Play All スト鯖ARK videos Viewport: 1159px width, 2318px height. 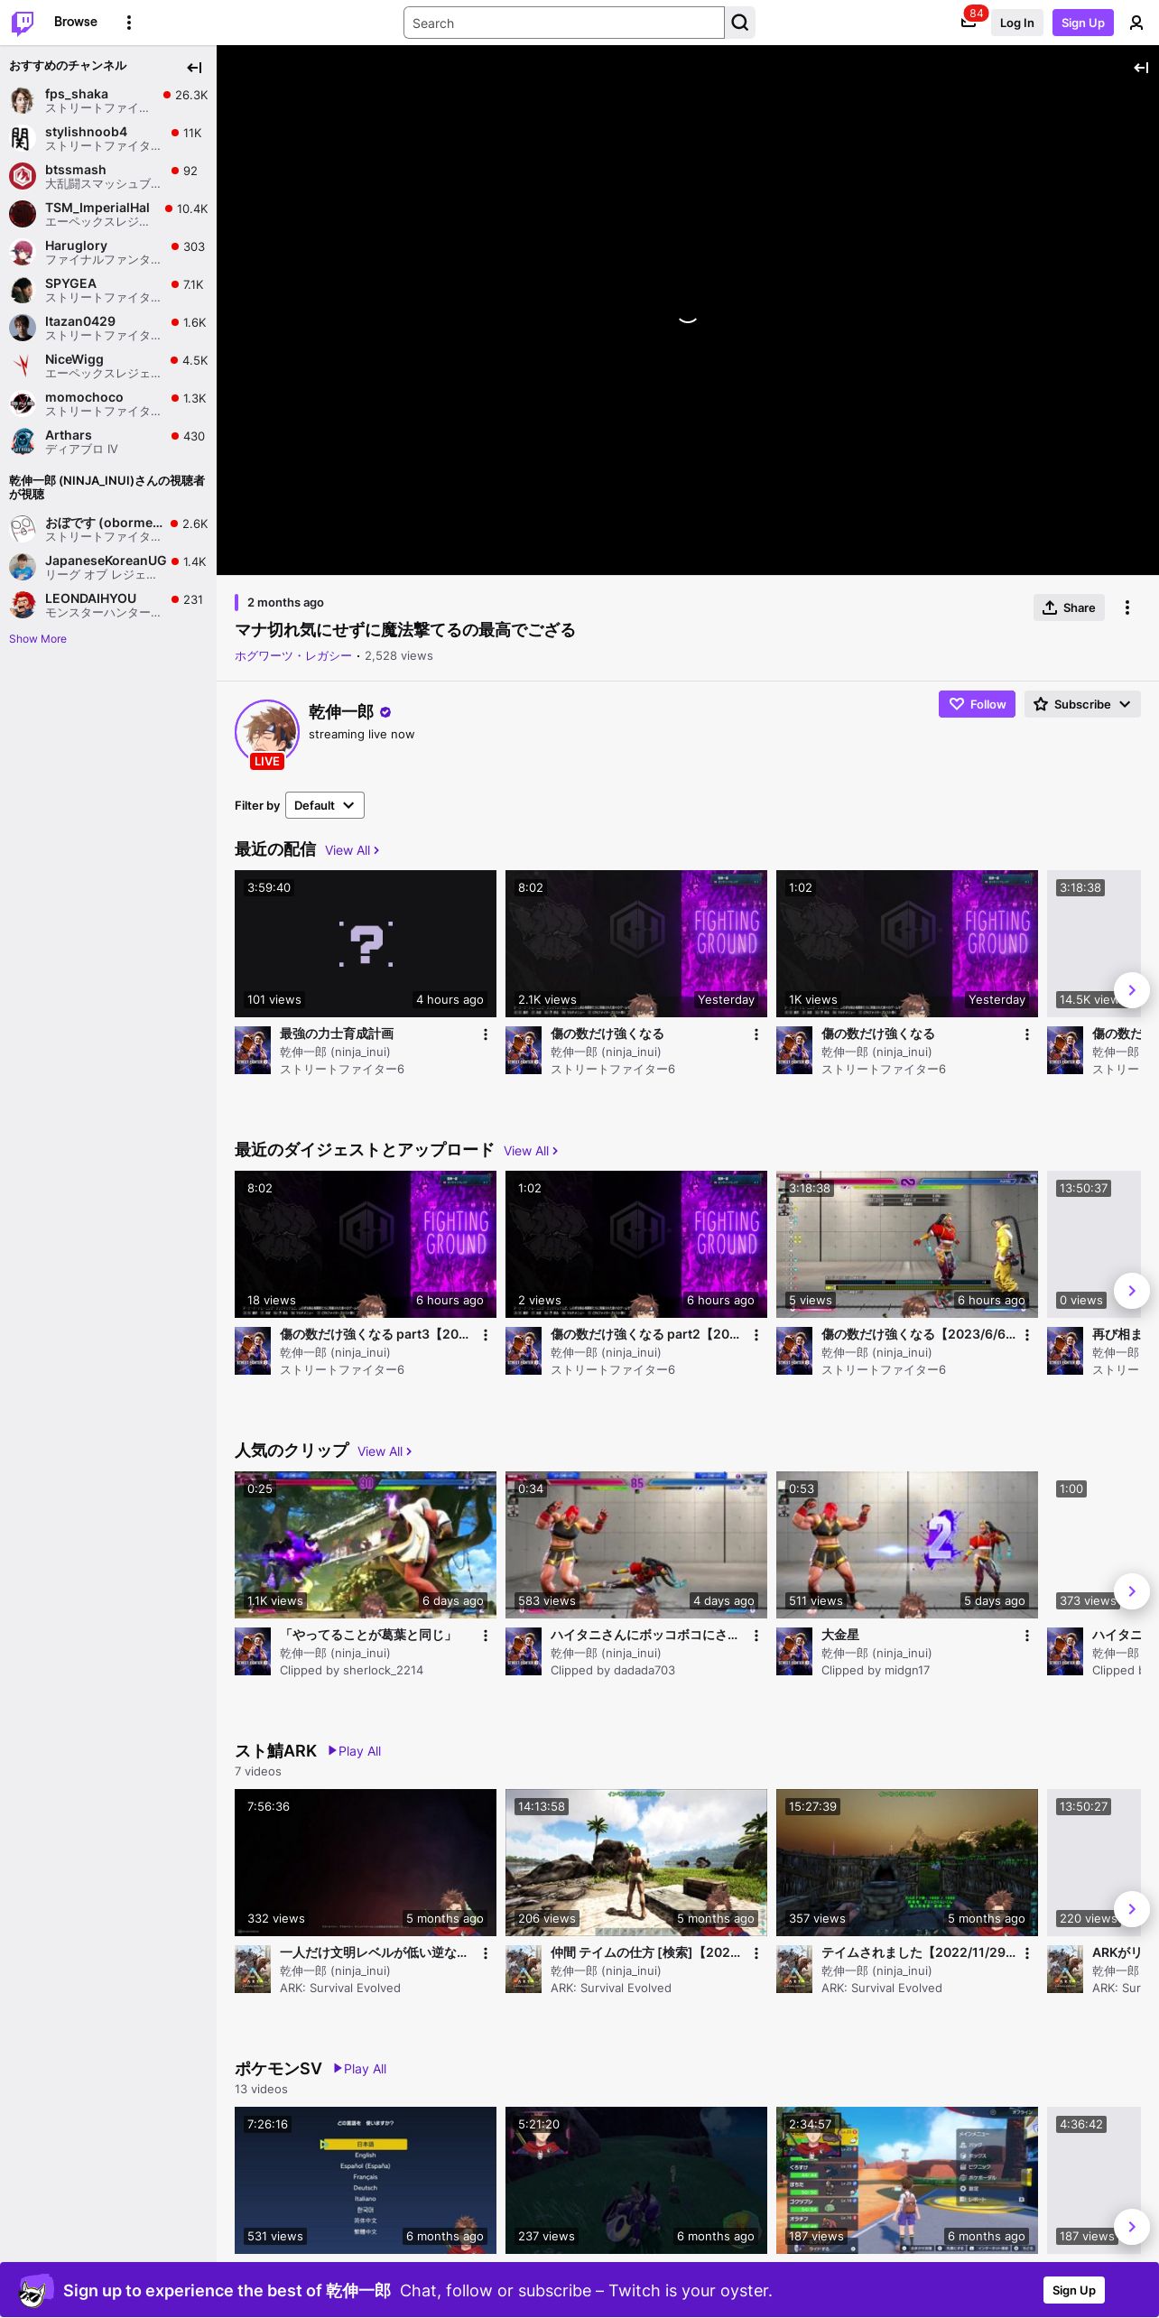pos(355,1751)
